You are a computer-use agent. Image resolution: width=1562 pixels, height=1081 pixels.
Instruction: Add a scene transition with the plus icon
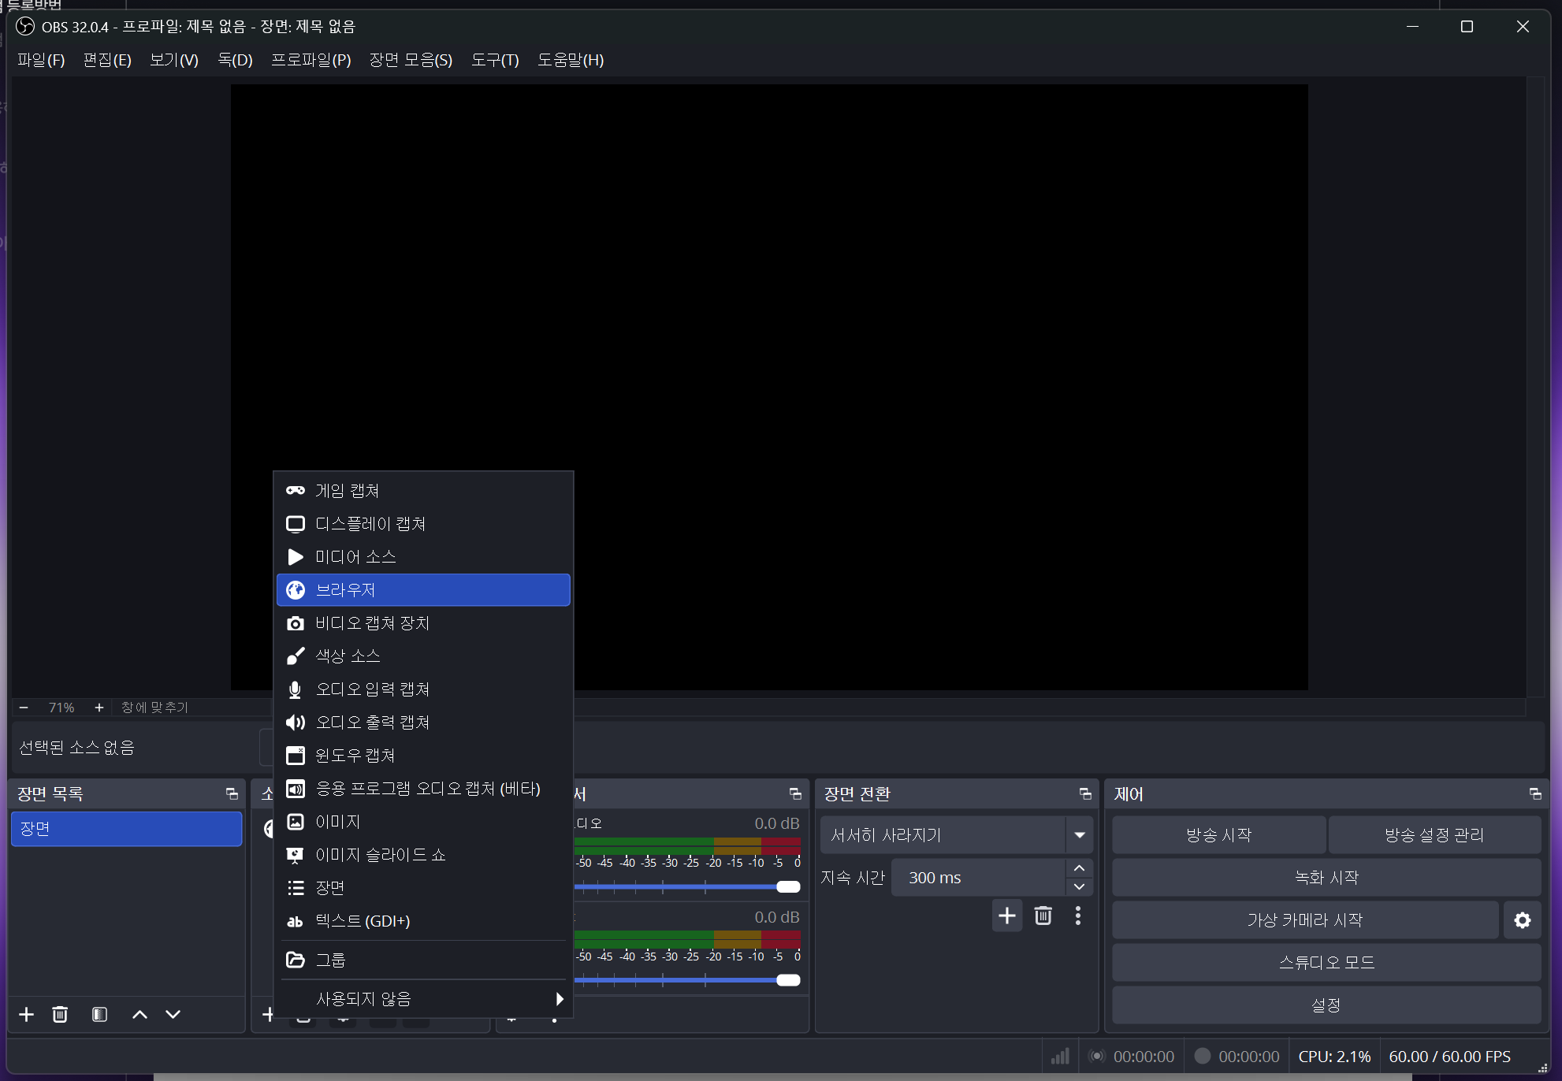click(1007, 916)
